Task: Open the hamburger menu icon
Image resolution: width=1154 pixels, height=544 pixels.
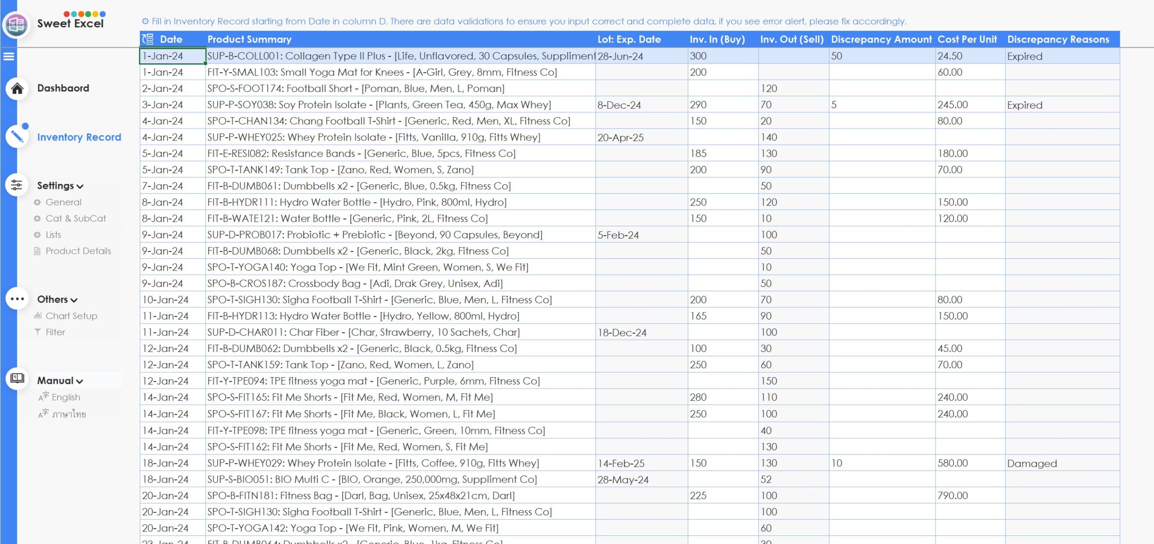Action: click(9, 56)
